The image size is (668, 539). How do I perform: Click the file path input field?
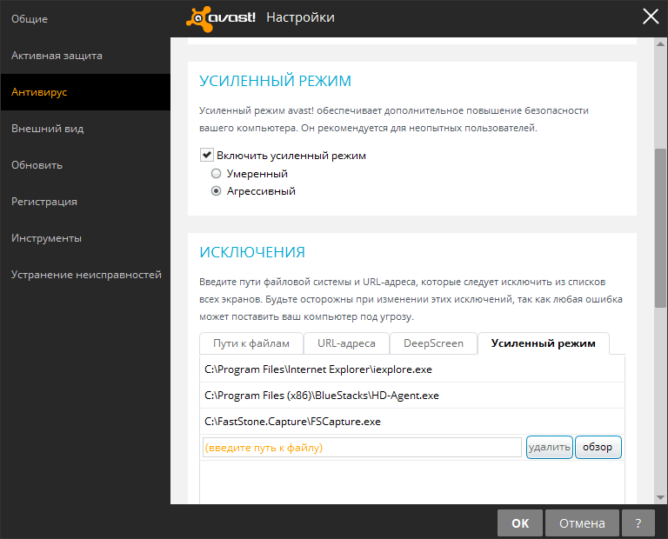(362, 448)
